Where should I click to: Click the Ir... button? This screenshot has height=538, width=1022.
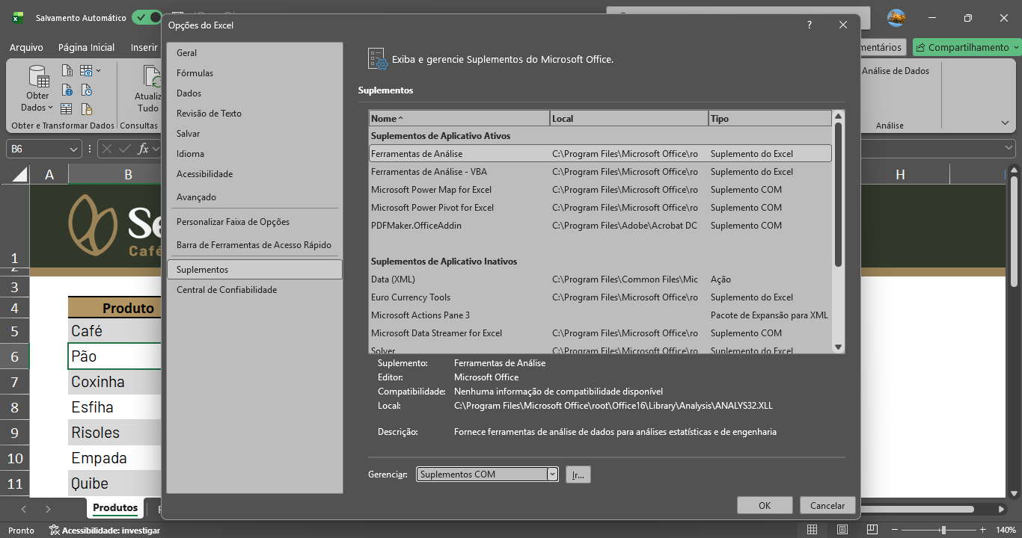click(x=578, y=474)
